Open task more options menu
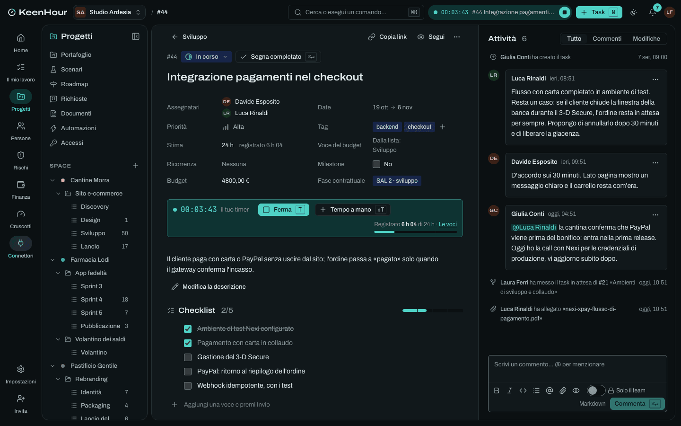The width and height of the screenshot is (681, 426). click(457, 37)
